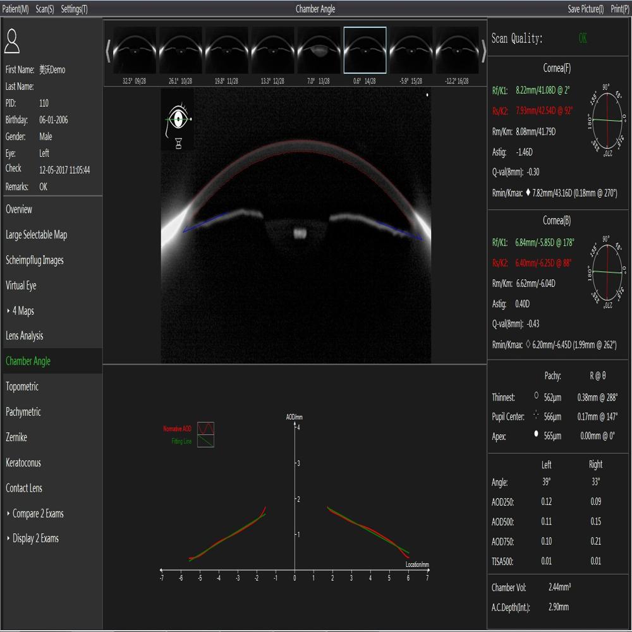Click the Cornea(F) axis dial

607,121
